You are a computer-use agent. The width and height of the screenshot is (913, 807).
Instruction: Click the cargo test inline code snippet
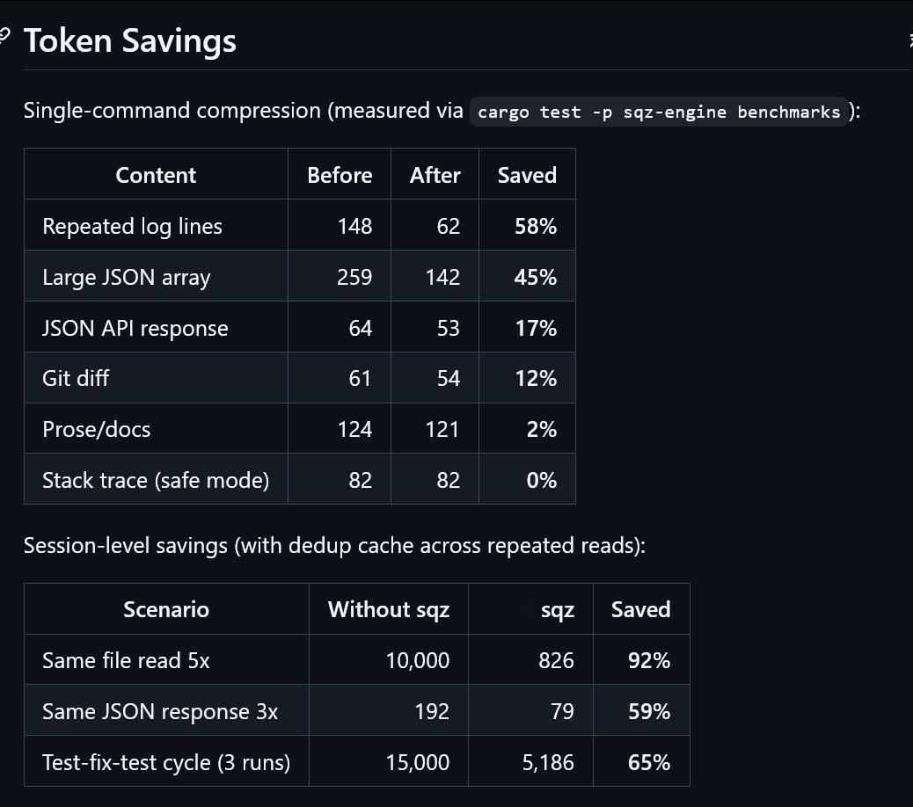point(659,112)
